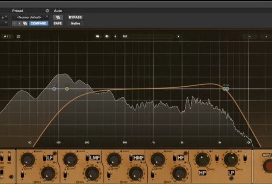Flip the LF band lower small switch

pyautogui.click(x=22, y=174)
